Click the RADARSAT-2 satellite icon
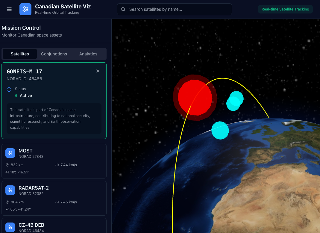 coord(10,190)
